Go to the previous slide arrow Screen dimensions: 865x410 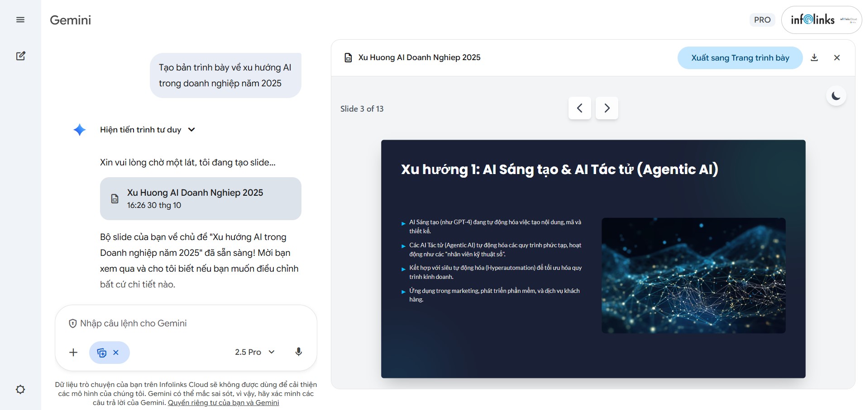tap(579, 108)
